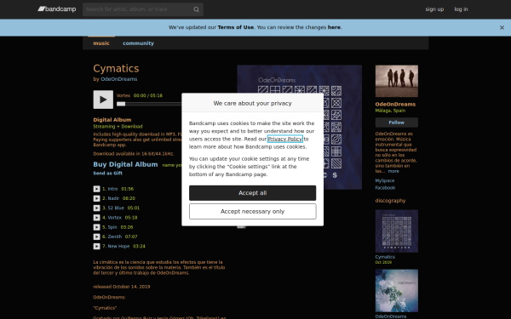Click Buy Digital Album
Image resolution: width=511 pixels, height=319 pixels.
pyautogui.click(x=125, y=164)
